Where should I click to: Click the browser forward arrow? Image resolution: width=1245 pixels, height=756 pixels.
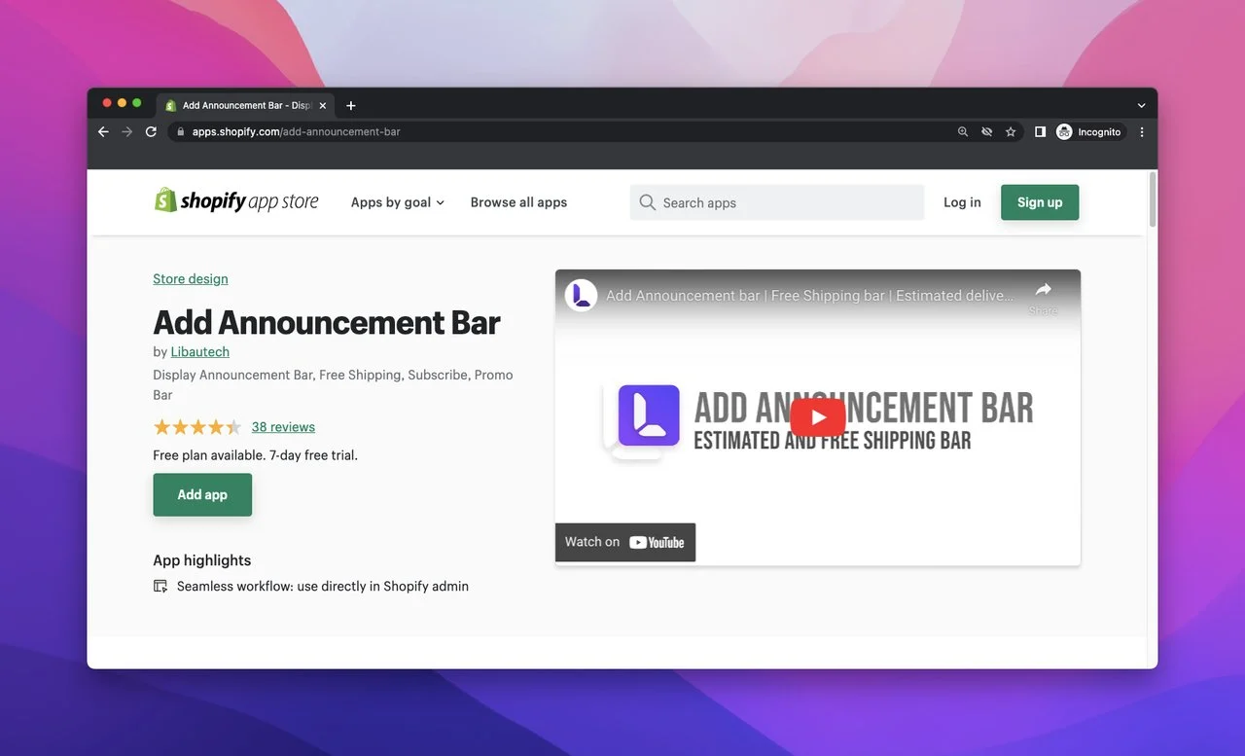click(126, 132)
